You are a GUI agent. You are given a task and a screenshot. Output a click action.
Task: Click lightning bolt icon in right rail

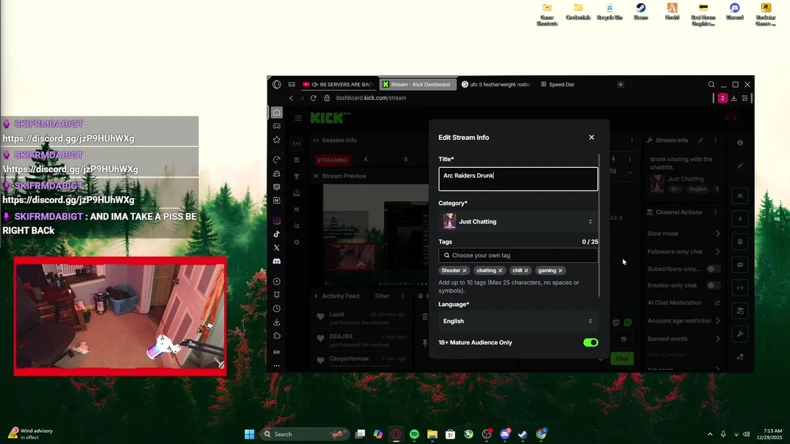pyautogui.click(x=740, y=219)
